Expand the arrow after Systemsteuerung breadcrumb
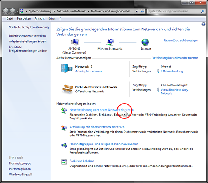Image resolution: width=208 pixels, height=183 pixels. 54,12
